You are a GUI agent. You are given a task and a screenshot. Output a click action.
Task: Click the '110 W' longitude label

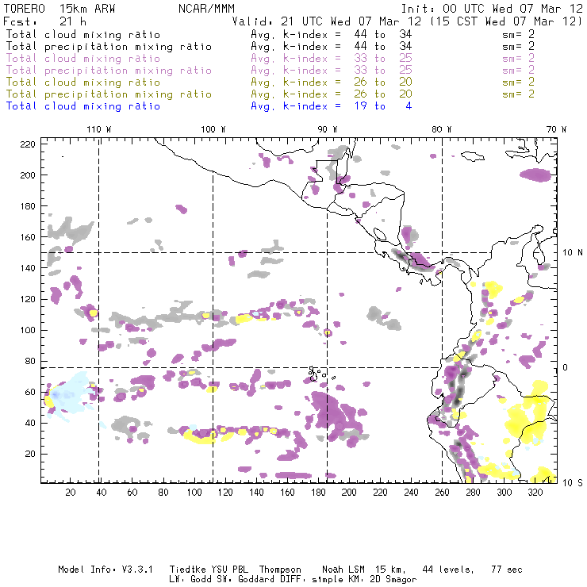tap(99, 129)
